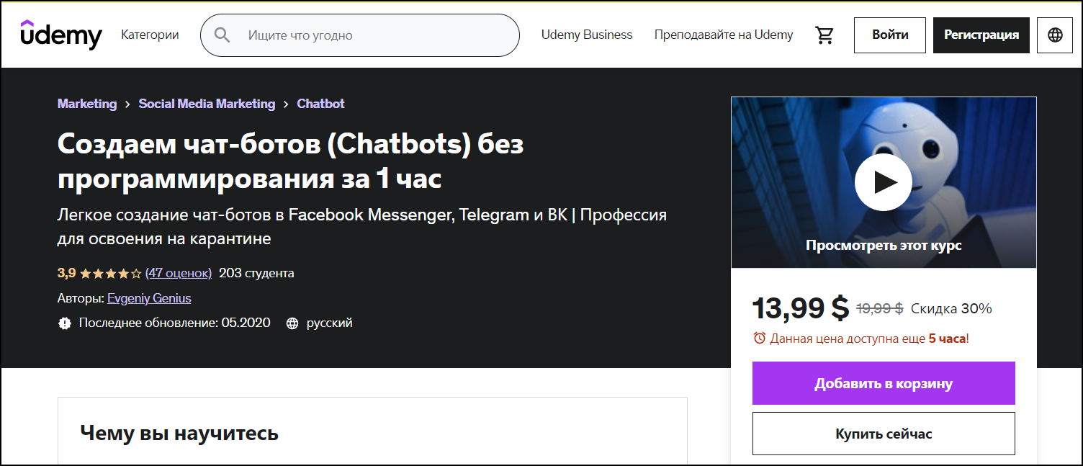Open author Evgeniy Genius profile link

[149, 298]
